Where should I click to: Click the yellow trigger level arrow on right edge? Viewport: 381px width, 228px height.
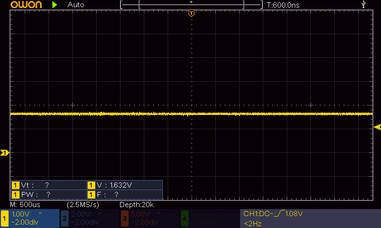377,127
